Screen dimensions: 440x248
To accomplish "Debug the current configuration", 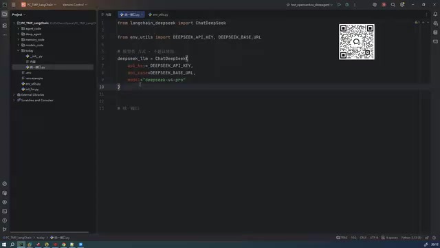I will coord(346,5).
